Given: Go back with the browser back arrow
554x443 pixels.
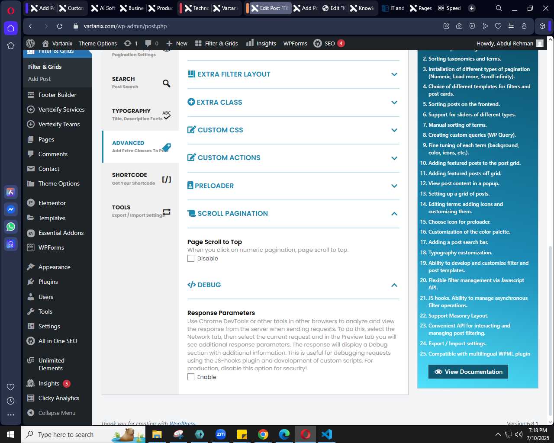Looking at the screenshot, I should tap(30, 26).
